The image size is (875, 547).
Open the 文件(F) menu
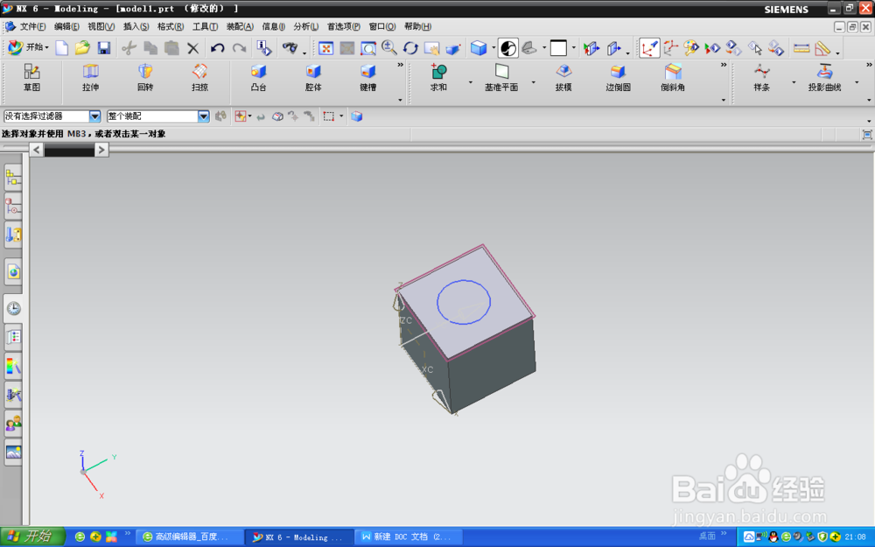33,26
